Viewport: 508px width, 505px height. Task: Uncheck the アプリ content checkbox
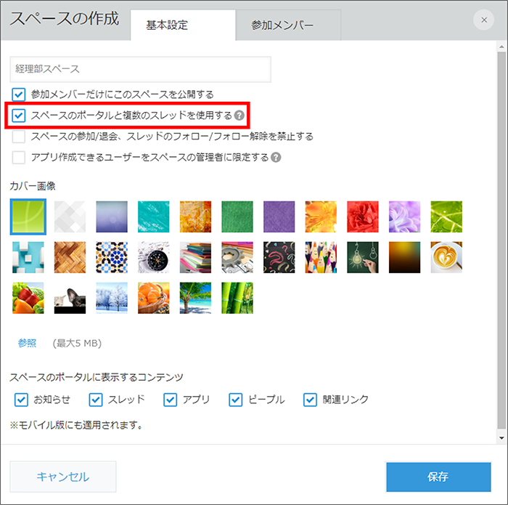[x=170, y=400]
